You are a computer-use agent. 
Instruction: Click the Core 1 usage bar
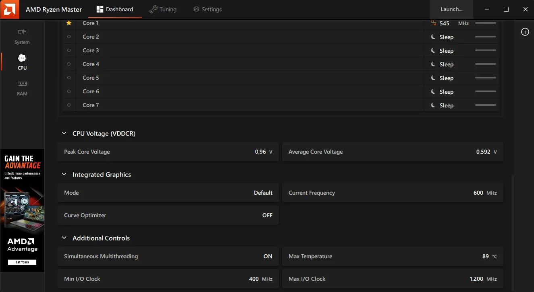(486, 23)
